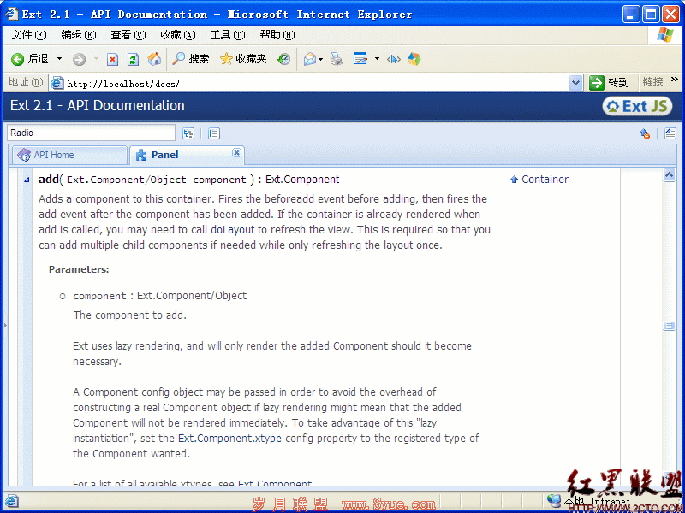Open the 帮助 (Help) menu

tap(277, 35)
